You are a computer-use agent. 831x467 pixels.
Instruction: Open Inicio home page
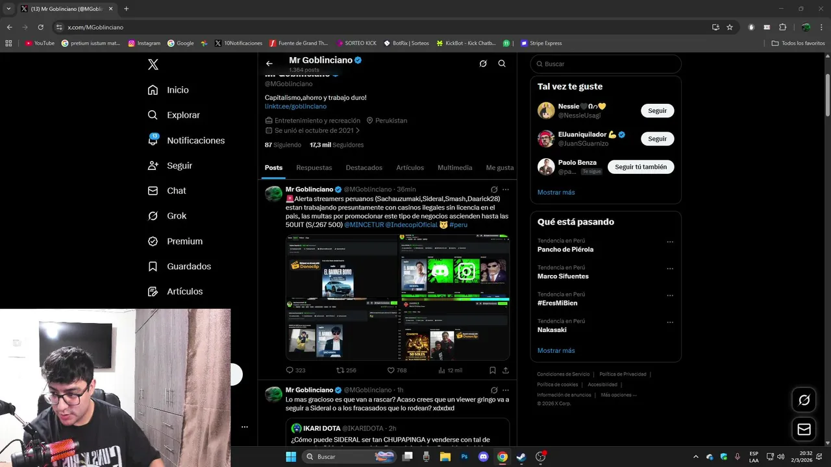[x=168, y=90]
